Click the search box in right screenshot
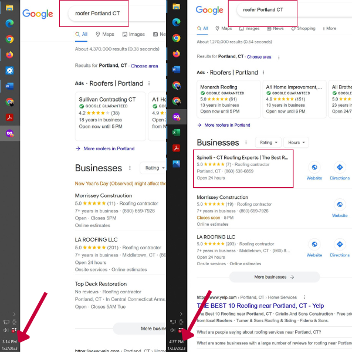The height and width of the screenshot is (352, 352). [x=294, y=10]
